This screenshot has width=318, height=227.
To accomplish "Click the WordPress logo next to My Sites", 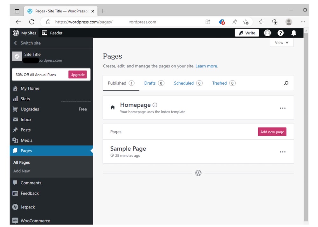I will pyautogui.click(x=16, y=33).
